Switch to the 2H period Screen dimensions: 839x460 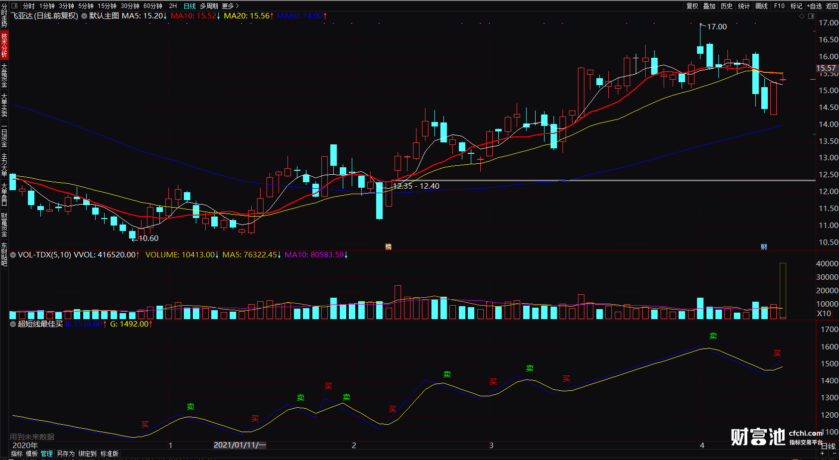coord(173,6)
